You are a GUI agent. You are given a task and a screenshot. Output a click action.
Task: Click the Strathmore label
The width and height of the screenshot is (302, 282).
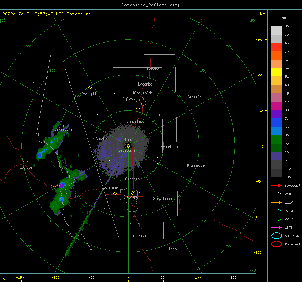163,199
